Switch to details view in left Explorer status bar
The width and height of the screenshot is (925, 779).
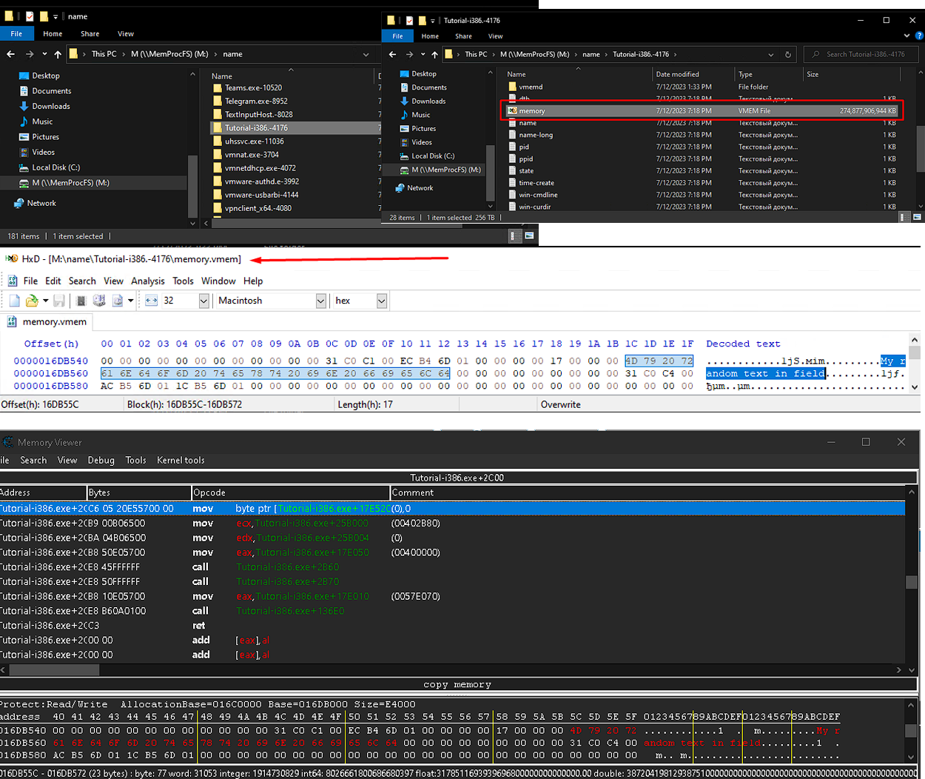(x=514, y=236)
